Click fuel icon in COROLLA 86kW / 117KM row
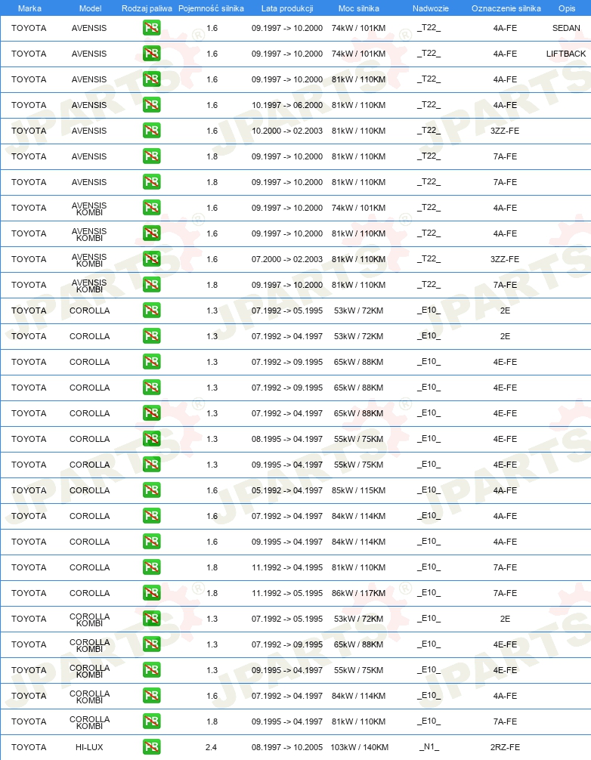 click(152, 593)
